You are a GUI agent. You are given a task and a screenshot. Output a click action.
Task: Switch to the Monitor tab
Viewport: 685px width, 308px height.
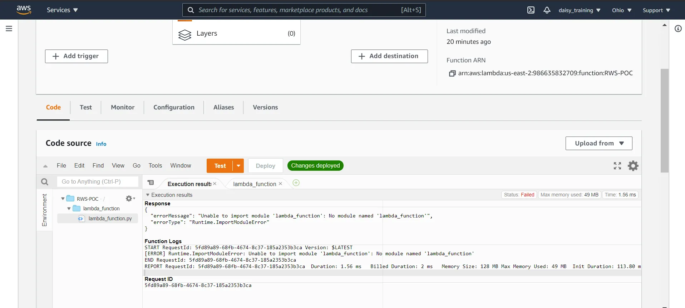coord(123,107)
